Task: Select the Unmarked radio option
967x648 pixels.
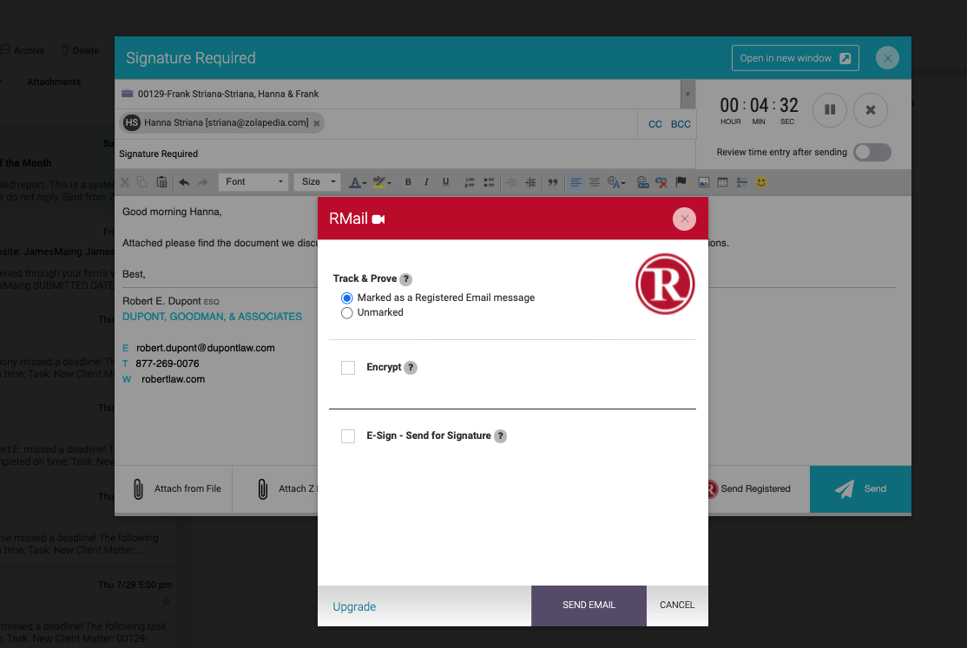Action: pyautogui.click(x=347, y=312)
